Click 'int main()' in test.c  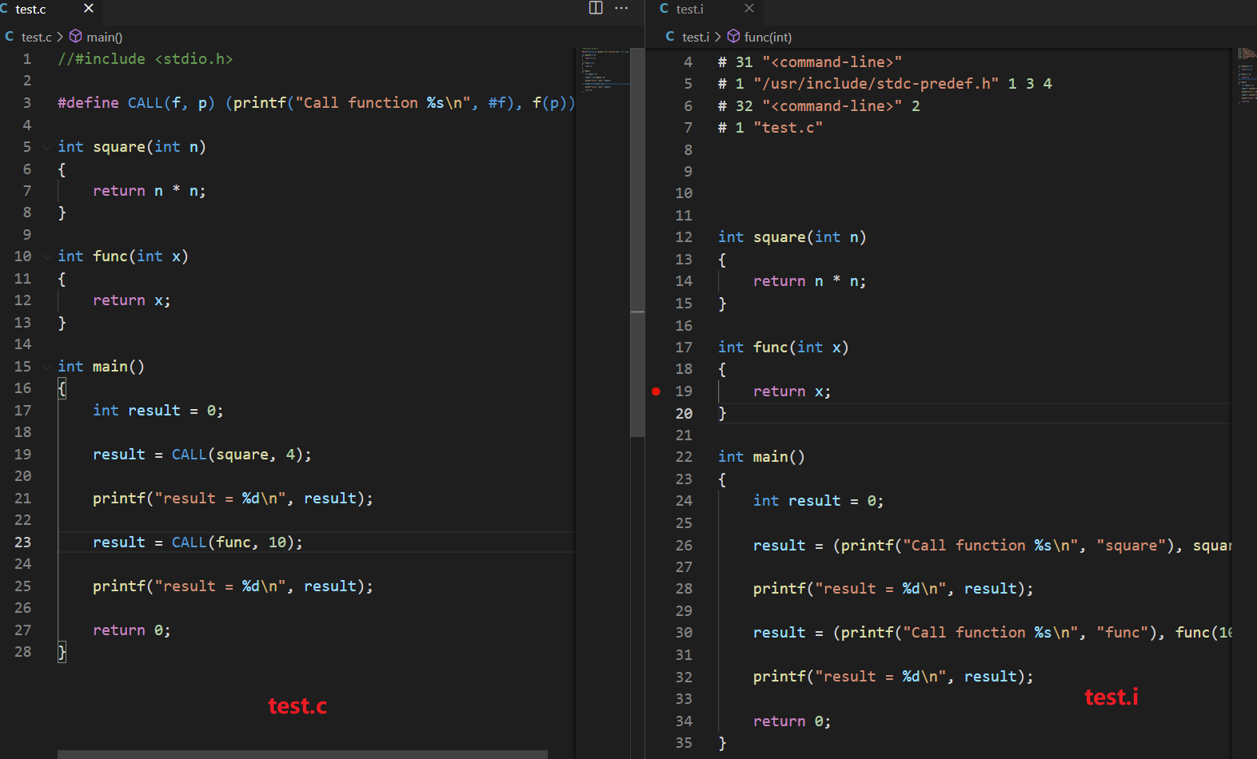[101, 367]
